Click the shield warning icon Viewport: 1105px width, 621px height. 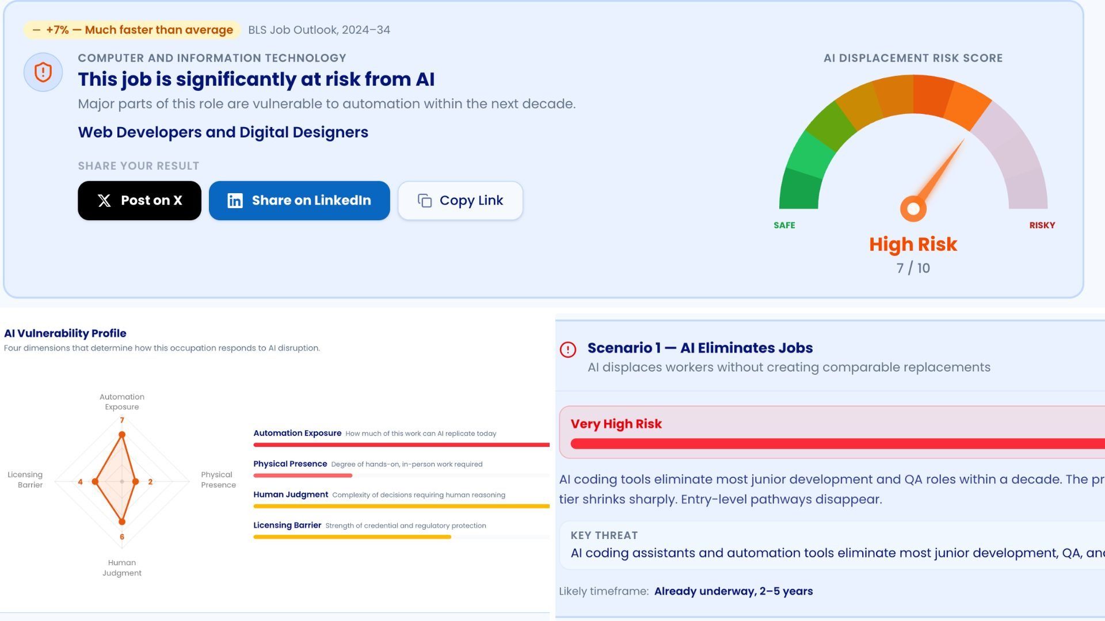43,72
